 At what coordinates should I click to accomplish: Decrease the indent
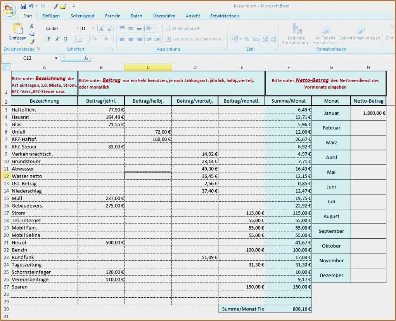click(149, 39)
